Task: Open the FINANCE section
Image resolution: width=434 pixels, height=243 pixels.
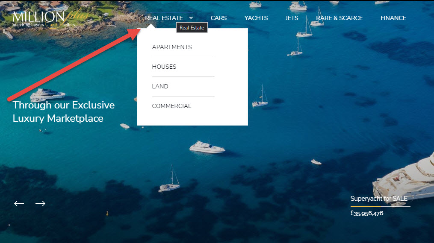Action: tap(393, 18)
